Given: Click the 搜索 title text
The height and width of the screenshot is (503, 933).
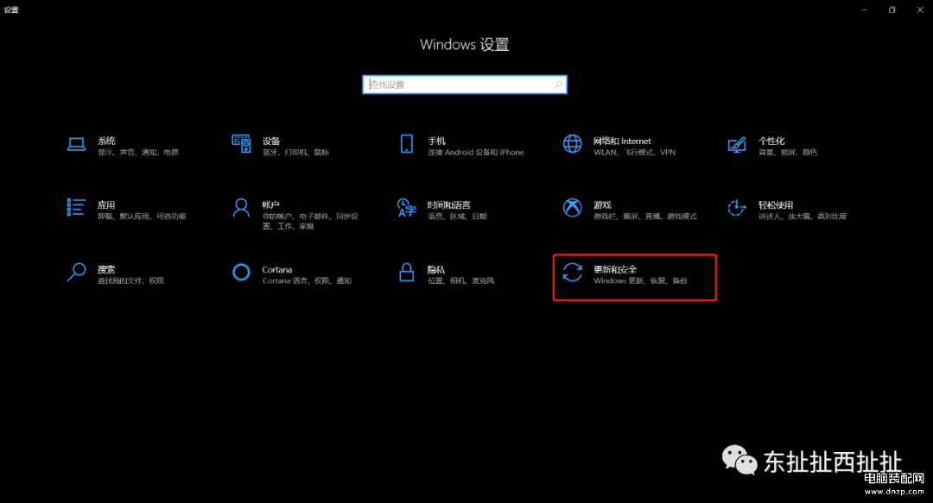Looking at the screenshot, I should click(x=106, y=269).
